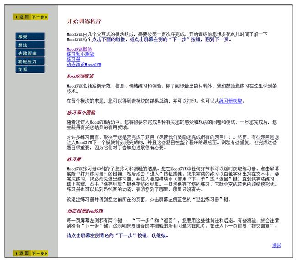Viewport: 297px width, 262px height.
Task: Open the 感受 module in sidebar
Action: (x=30, y=36)
